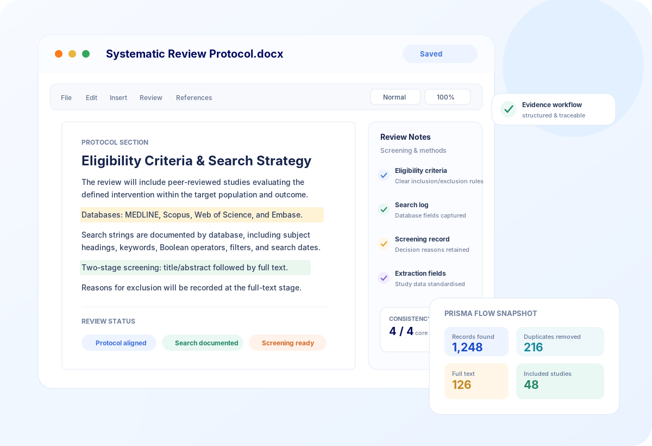652x446 pixels.
Task: Open the File menu
Action: [x=66, y=98]
